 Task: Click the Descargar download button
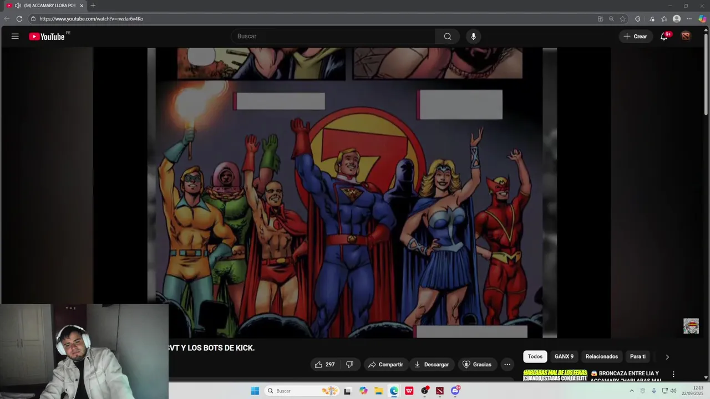(432, 365)
